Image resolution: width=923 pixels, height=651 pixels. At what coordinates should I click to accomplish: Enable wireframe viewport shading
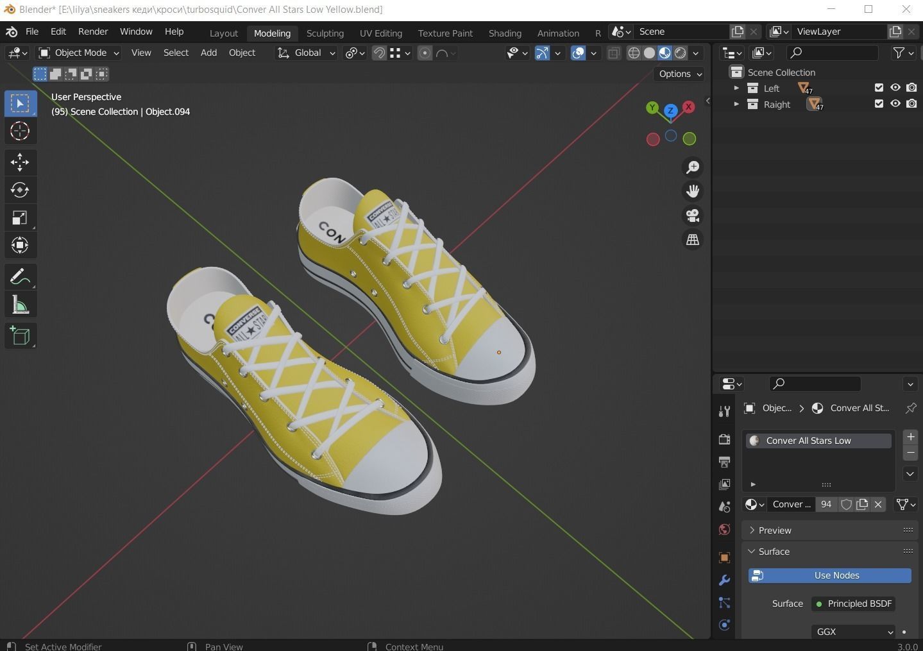[634, 53]
